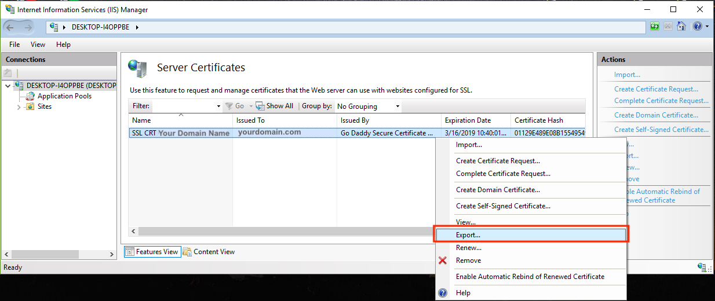Sort list by Expiration Date column header
Viewport: 715px width, 301px height.
click(x=468, y=120)
